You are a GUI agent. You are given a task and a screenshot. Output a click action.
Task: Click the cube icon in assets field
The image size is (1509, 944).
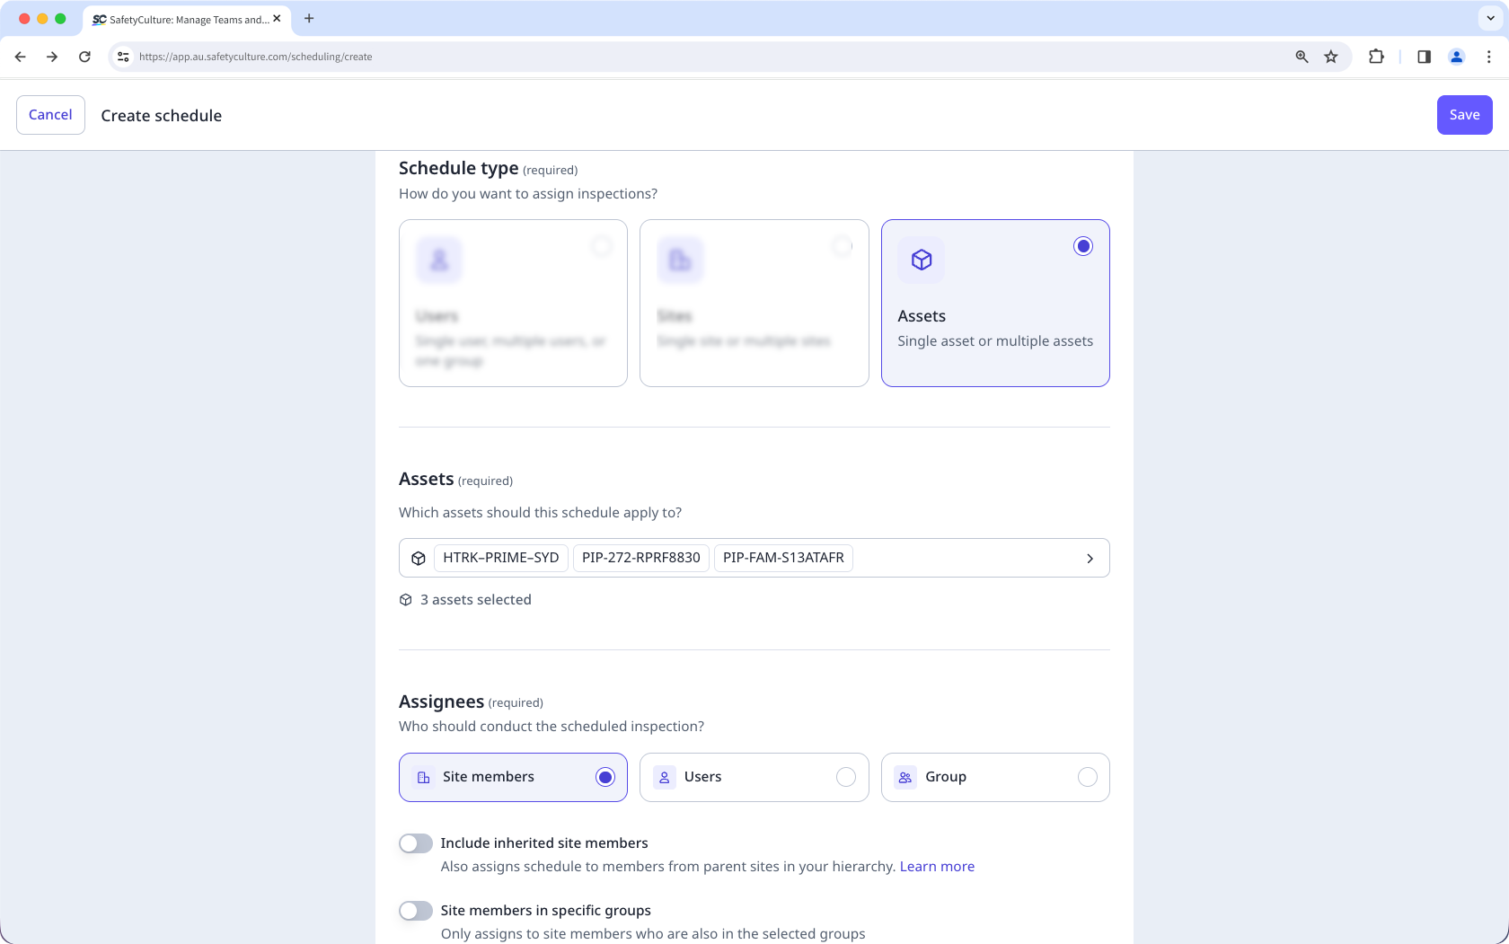419,558
